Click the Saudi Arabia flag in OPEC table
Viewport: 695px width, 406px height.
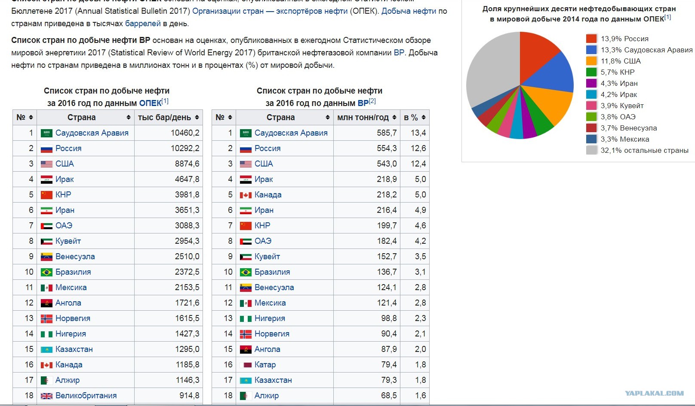[x=46, y=133]
